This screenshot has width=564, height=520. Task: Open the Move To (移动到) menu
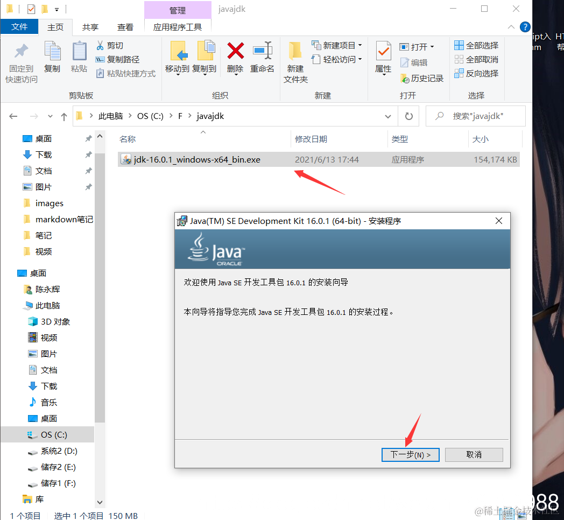point(178,58)
